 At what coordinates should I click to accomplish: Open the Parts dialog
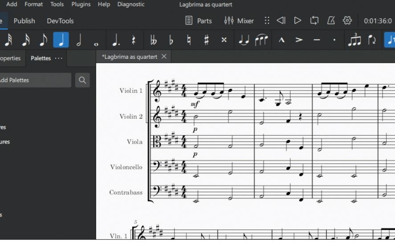pos(199,21)
